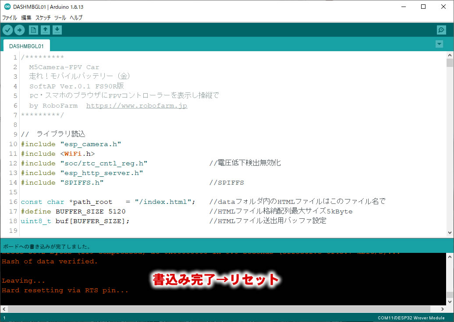Image resolution: width=454 pixels, height=322 pixels.
Task: Open the ファイル menu
Action: coord(10,17)
